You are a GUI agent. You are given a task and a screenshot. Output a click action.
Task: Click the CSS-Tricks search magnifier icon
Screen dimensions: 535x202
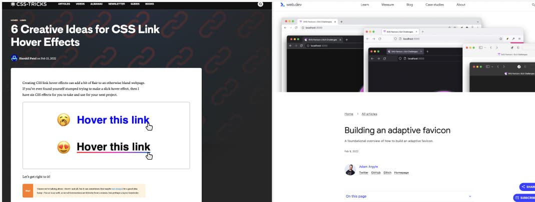[260, 4]
